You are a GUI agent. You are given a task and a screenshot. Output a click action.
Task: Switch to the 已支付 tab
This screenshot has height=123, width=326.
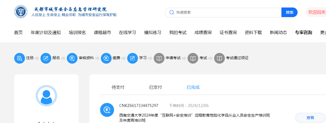pyautogui.click(x=156, y=87)
